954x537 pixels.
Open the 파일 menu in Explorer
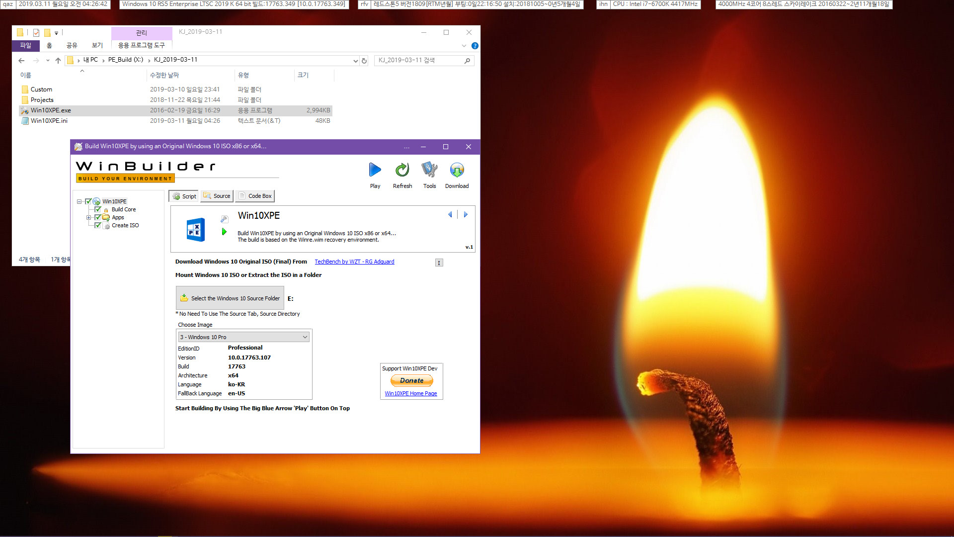coord(25,45)
